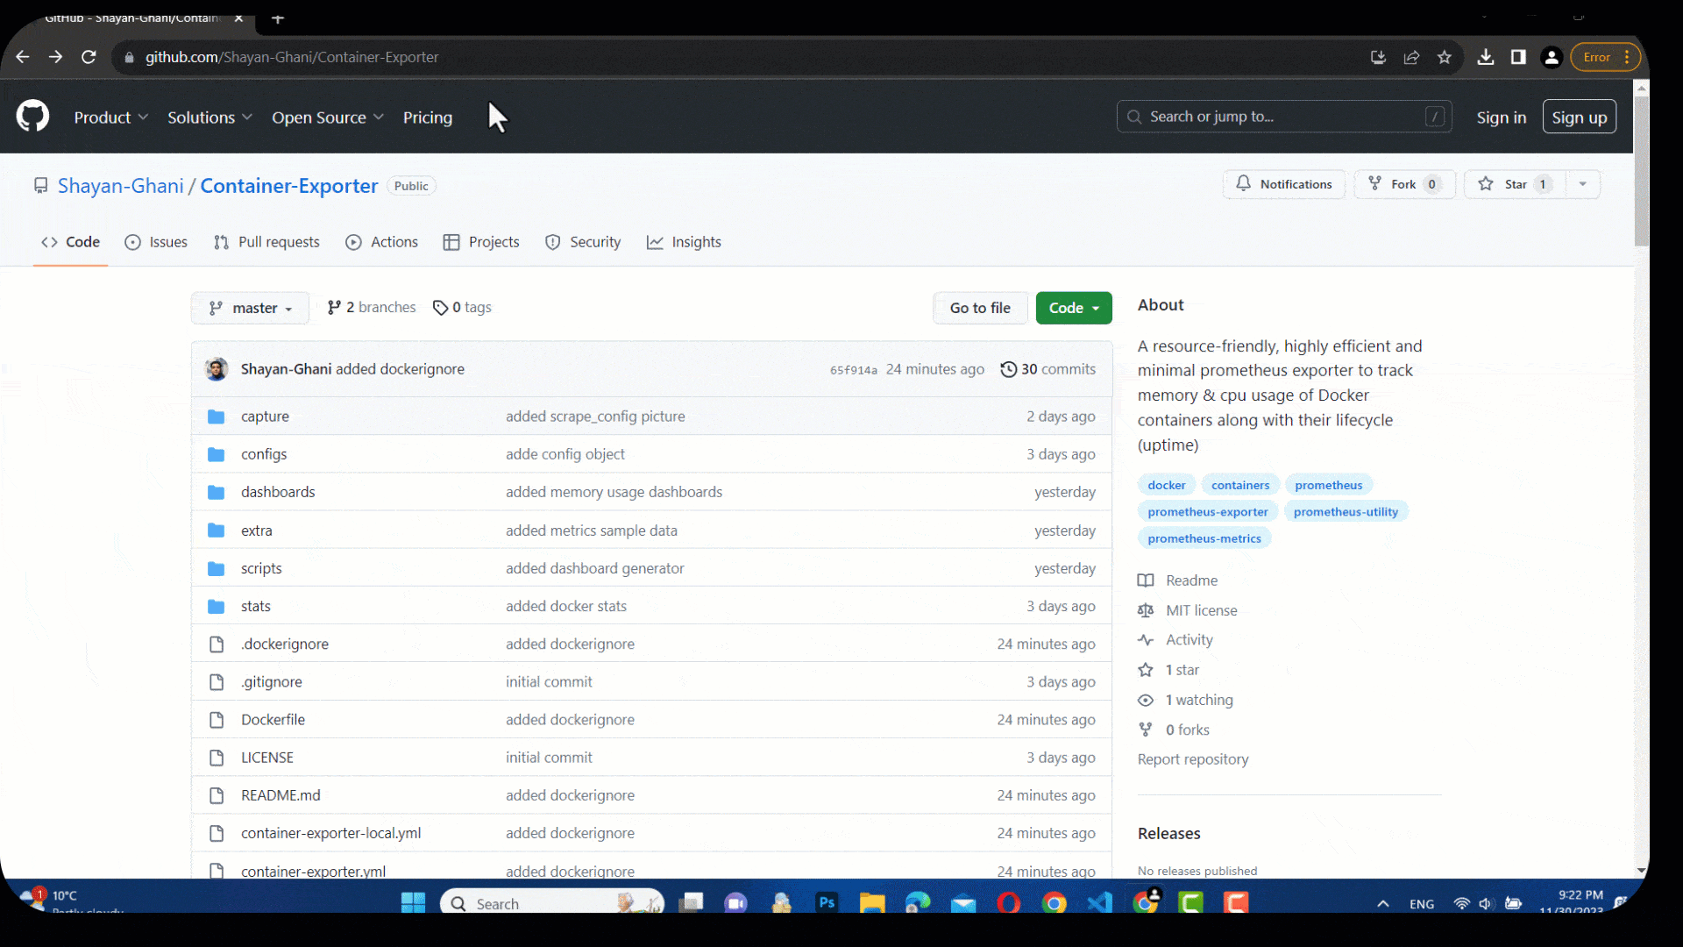Expand the Solutions menu

click(209, 117)
